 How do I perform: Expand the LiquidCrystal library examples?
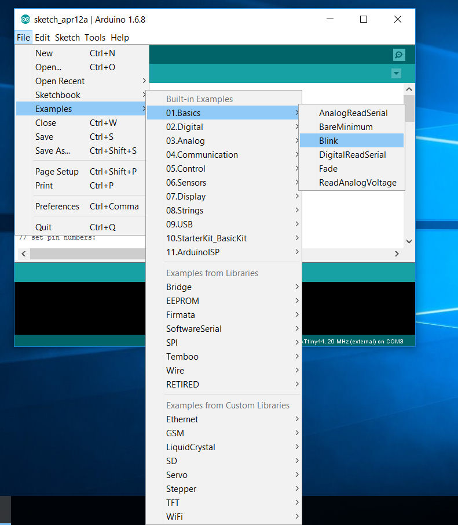223,447
